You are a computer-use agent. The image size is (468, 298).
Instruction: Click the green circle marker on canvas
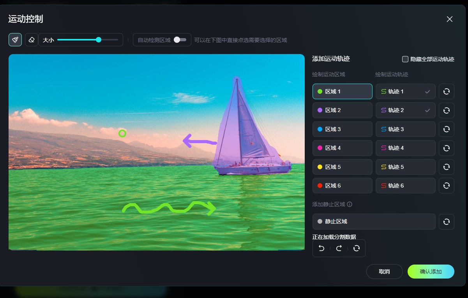point(122,133)
